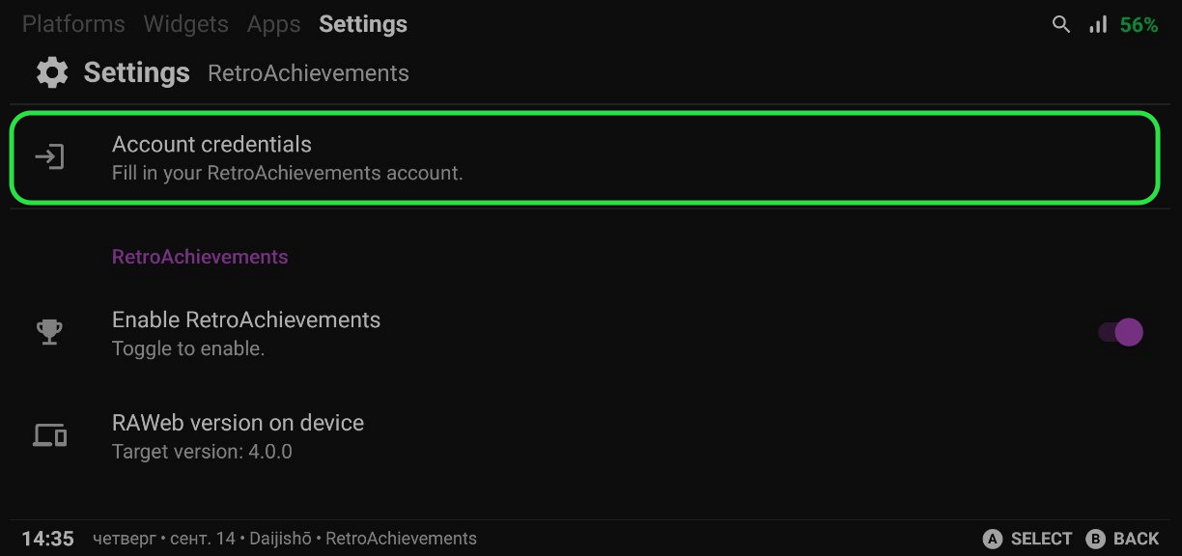The image size is (1182, 556).
Task: Open the Apps tab
Action: point(273,24)
